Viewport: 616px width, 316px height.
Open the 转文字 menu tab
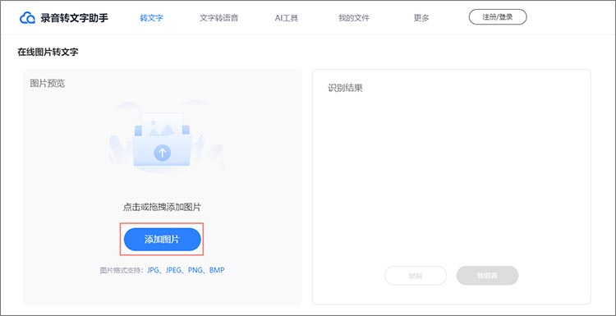[x=151, y=18]
